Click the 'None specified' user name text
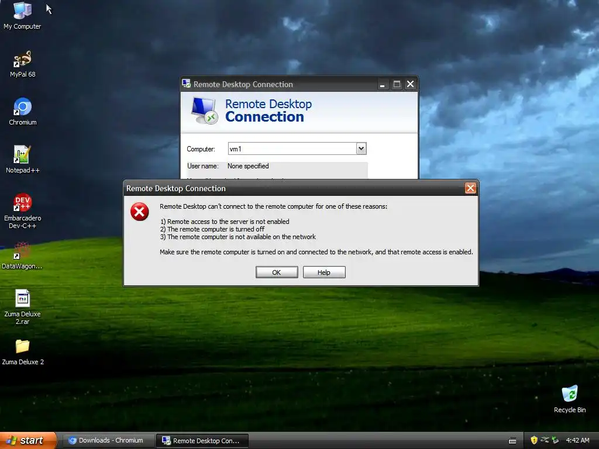 (248, 166)
